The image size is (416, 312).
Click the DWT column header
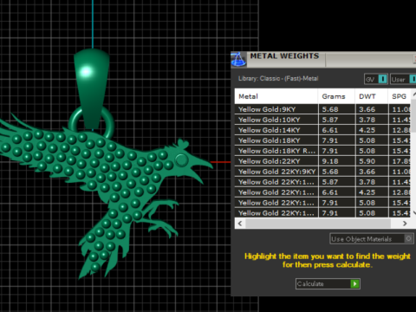pos(371,96)
